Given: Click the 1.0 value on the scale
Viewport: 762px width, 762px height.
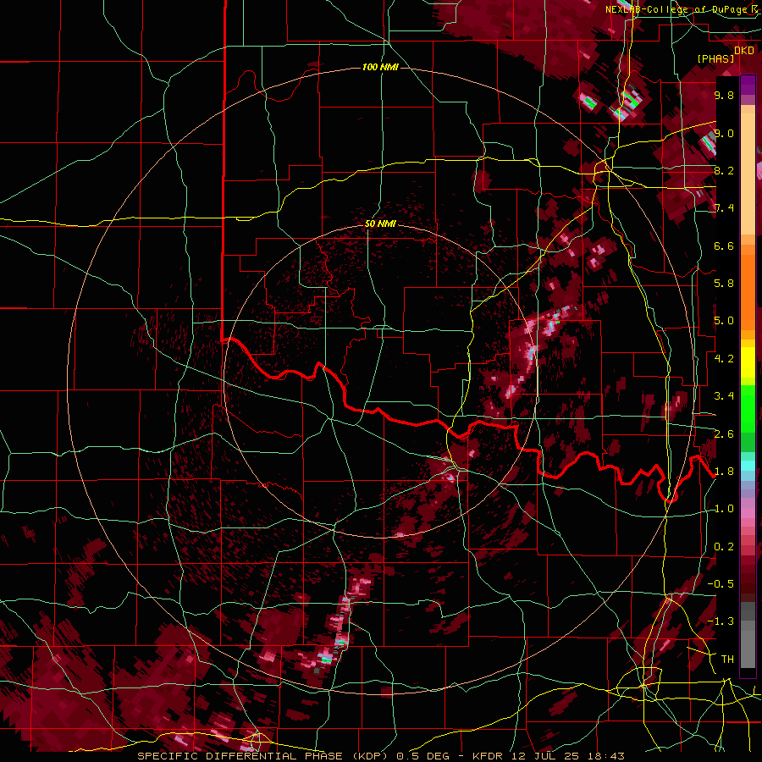Looking at the screenshot, I should pos(724,509).
